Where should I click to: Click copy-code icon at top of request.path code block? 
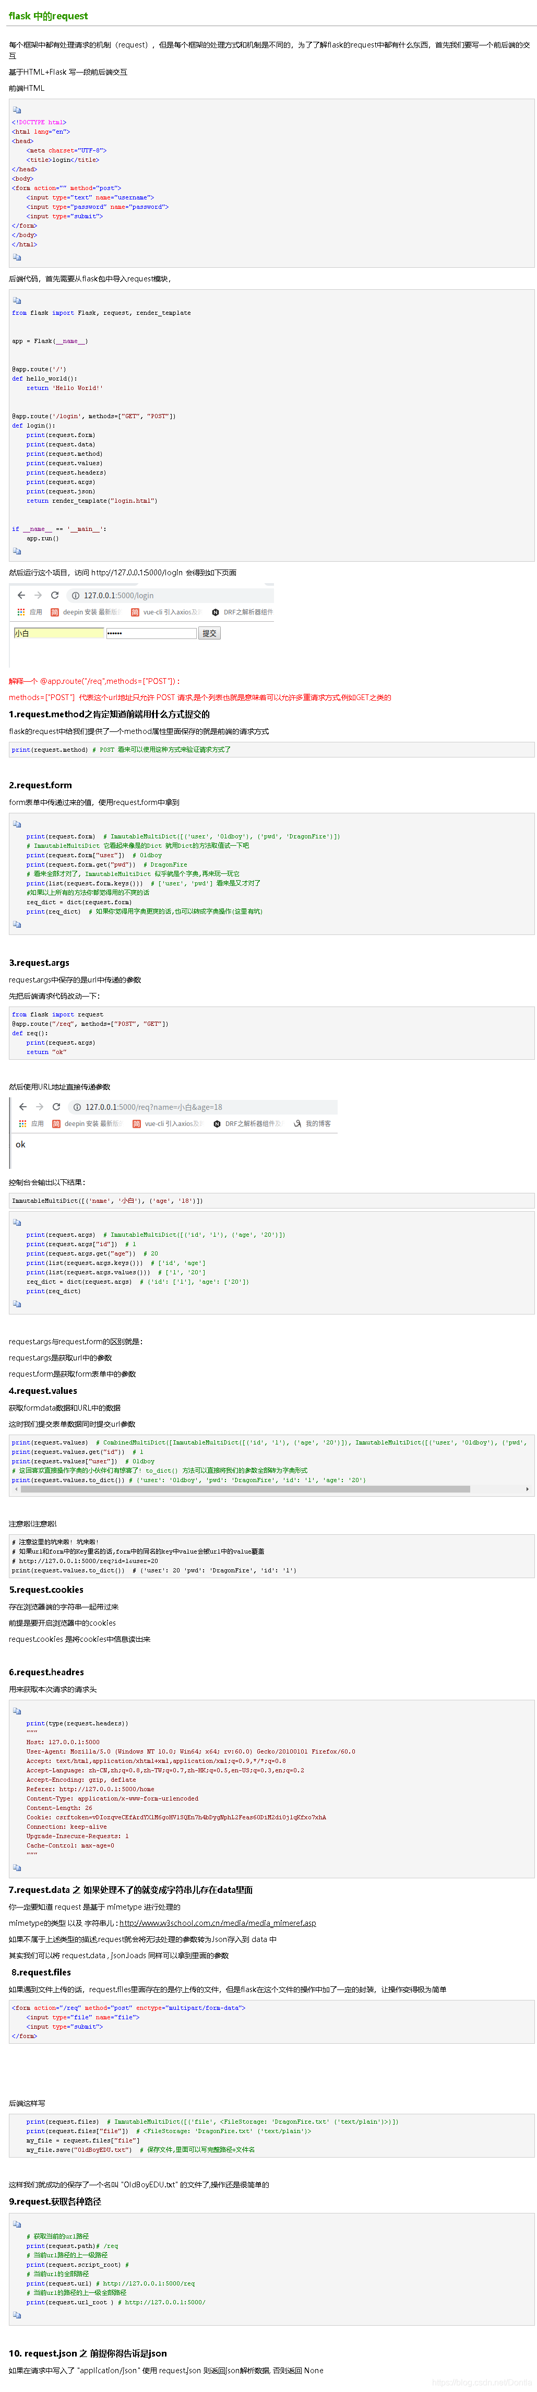pyautogui.click(x=17, y=2224)
